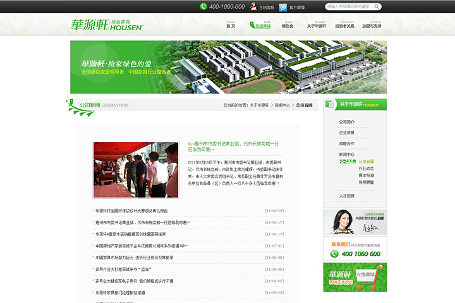Viewport: 455px width, 303px height.
Task: Expand 新闻中心 in the sidebar
Action: click(346, 154)
